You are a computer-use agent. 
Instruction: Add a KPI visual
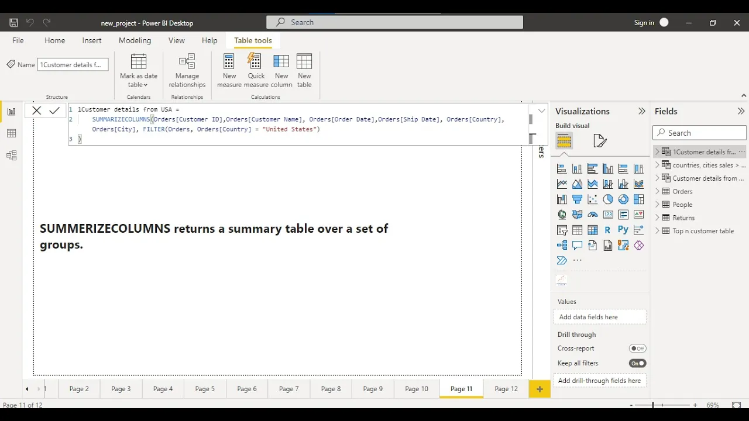tap(638, 215)
